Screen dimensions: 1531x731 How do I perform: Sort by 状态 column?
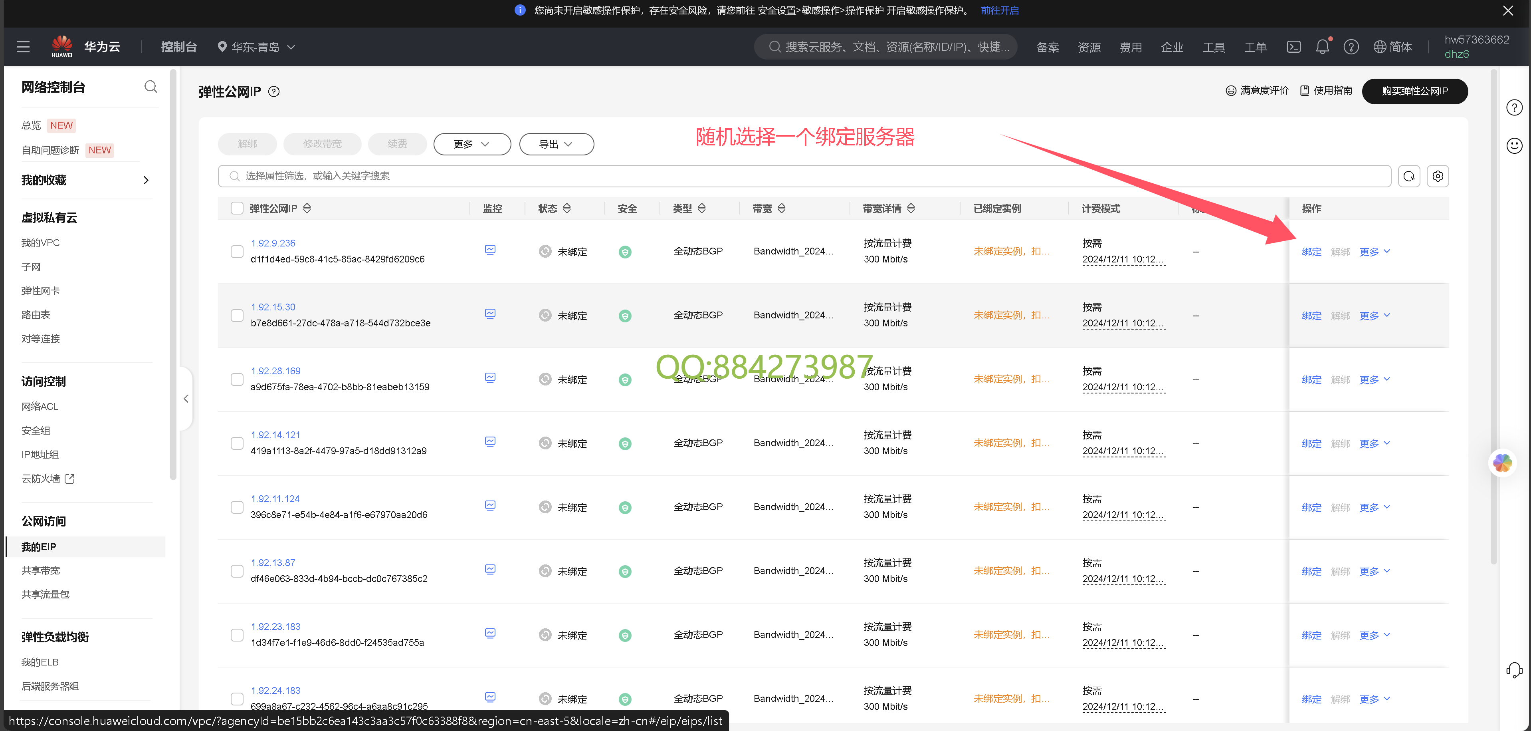566,208
